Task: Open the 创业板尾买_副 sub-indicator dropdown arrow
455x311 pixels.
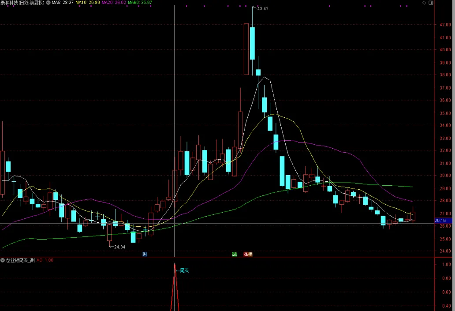Action: tap(3, 260)
